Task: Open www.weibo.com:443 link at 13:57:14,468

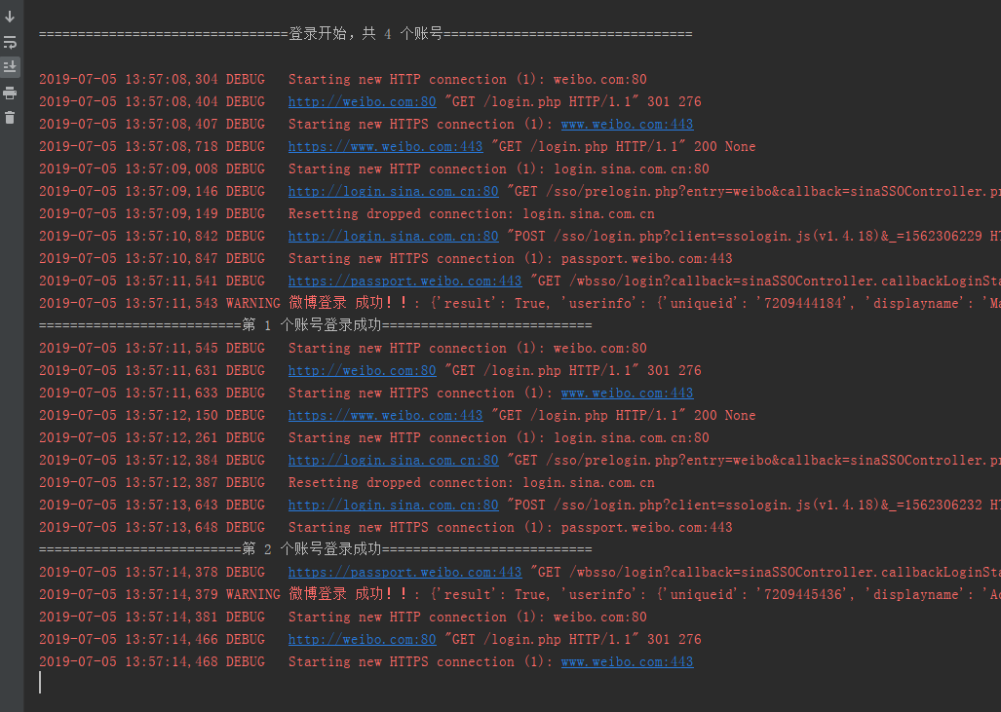Action: tap(627, 661)
